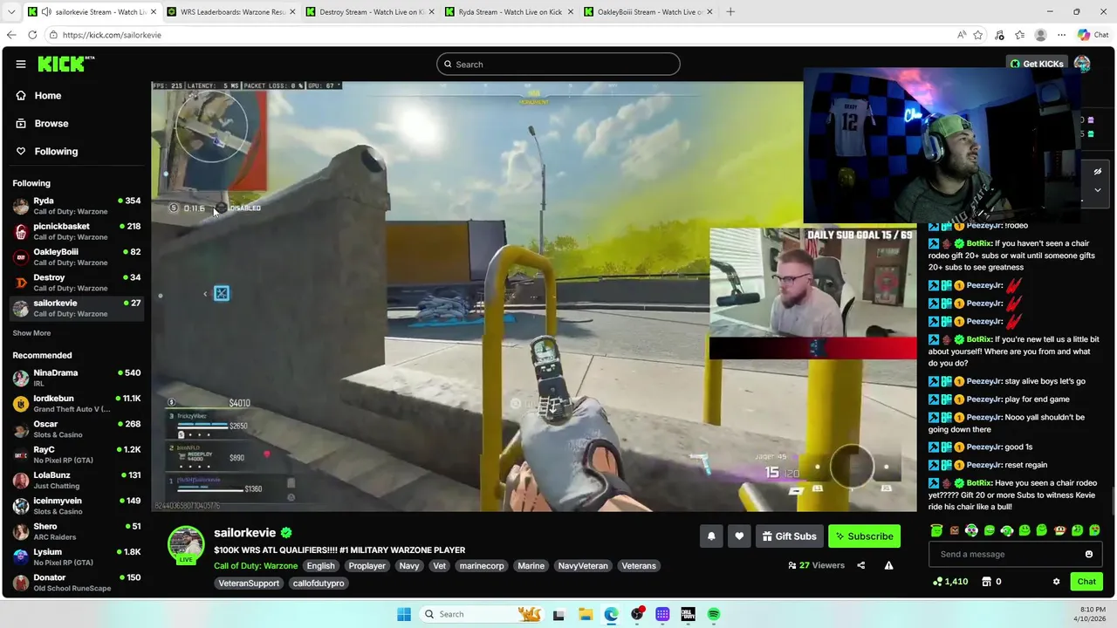This screenshot has width=1117, height=628.
Task: Follow the channel with the heart button
Action: [x=739, y=536]
